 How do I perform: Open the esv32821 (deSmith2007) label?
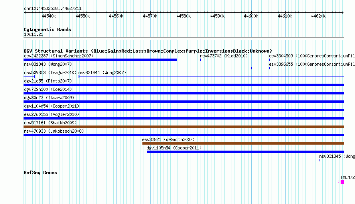tap(168, 139)
